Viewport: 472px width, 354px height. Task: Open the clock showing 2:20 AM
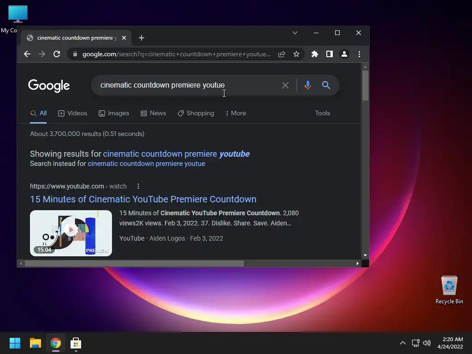(450, 343)
